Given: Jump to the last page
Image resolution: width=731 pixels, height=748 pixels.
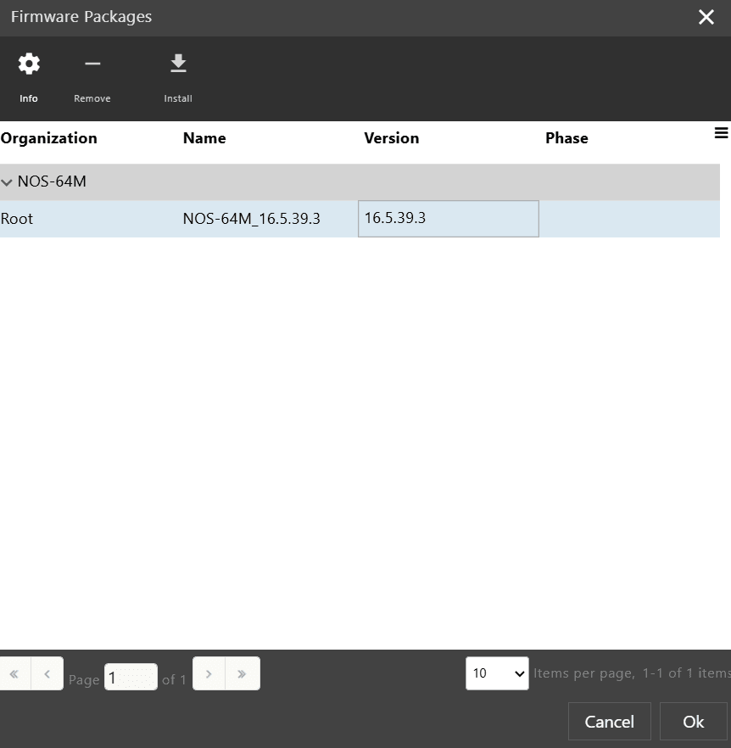Looking at the screenshot, I should [x=243, y=674].
